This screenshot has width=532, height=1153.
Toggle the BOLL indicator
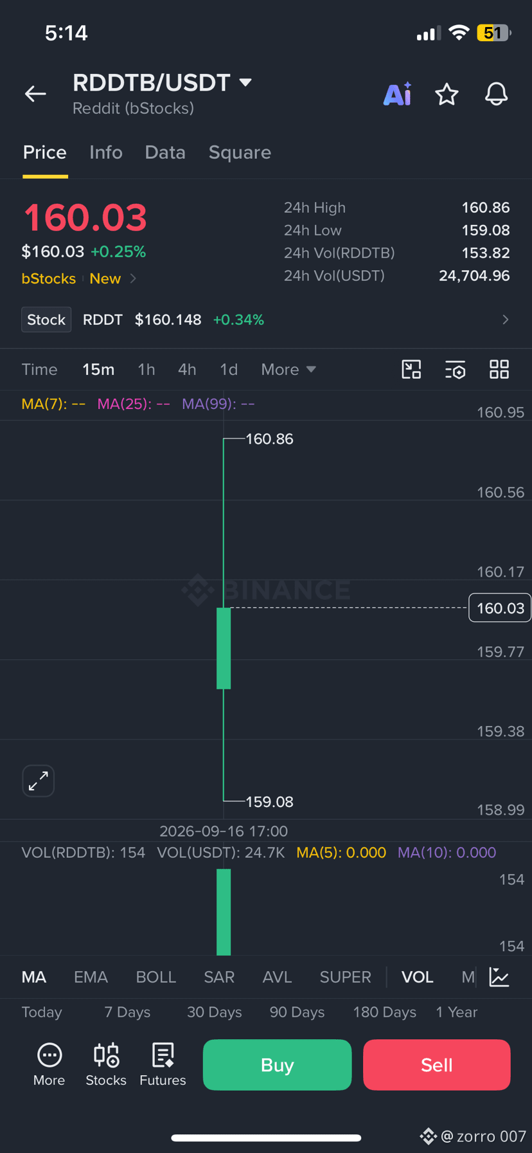click(155, 977)
